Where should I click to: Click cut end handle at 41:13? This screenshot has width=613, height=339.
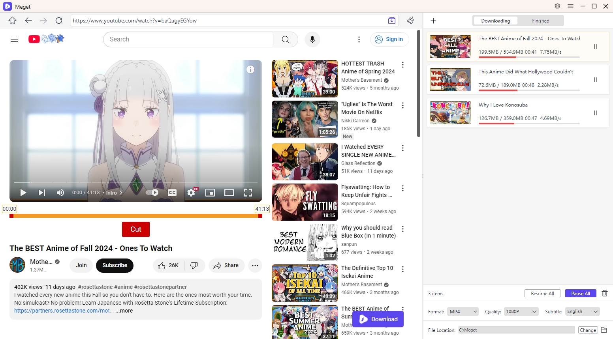coord(260,216)
